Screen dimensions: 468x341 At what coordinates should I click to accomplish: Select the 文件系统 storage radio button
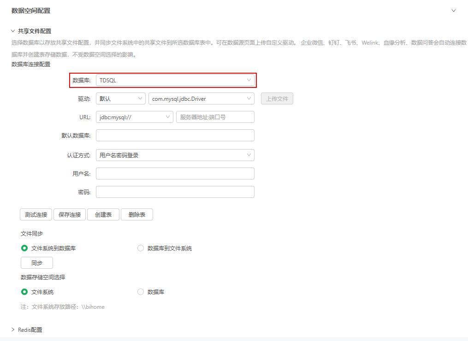[x=24, y=292]
